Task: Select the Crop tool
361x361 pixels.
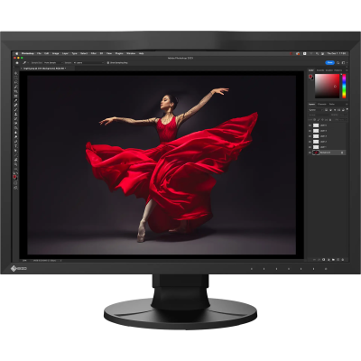Action: click(16, 91)
